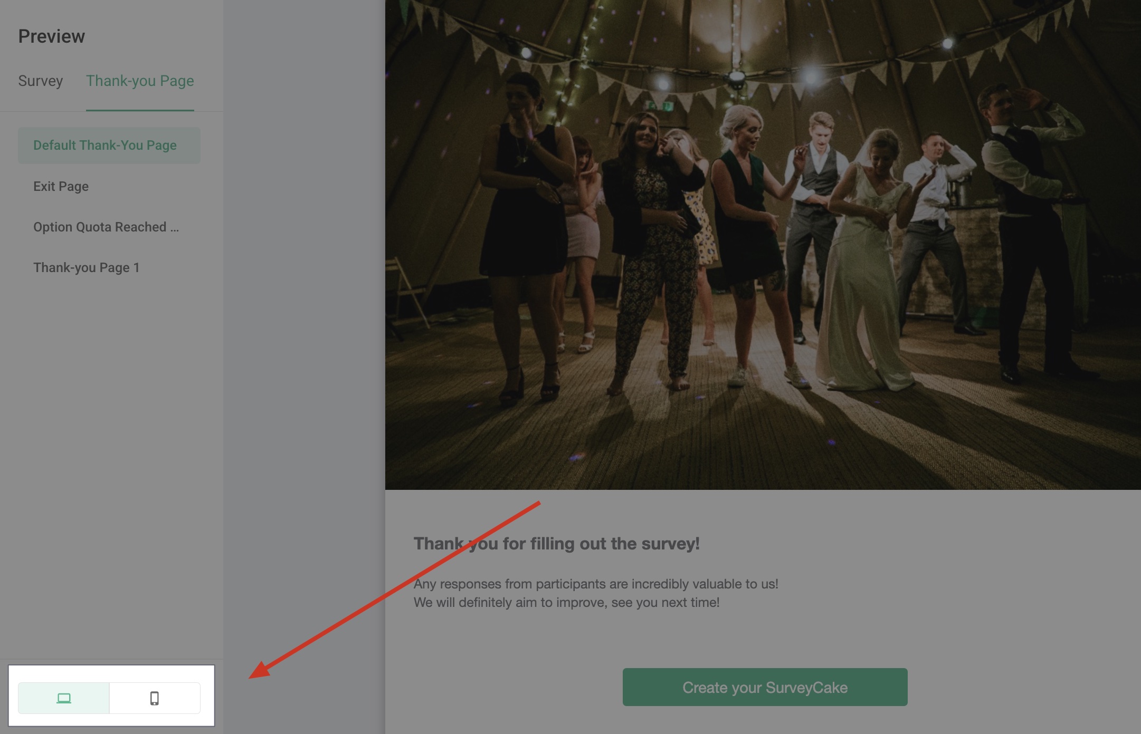This screenshot has height=734, width=1141.
Task: Select the Thank-you Page tab
Action: click(x=140, y=81)
